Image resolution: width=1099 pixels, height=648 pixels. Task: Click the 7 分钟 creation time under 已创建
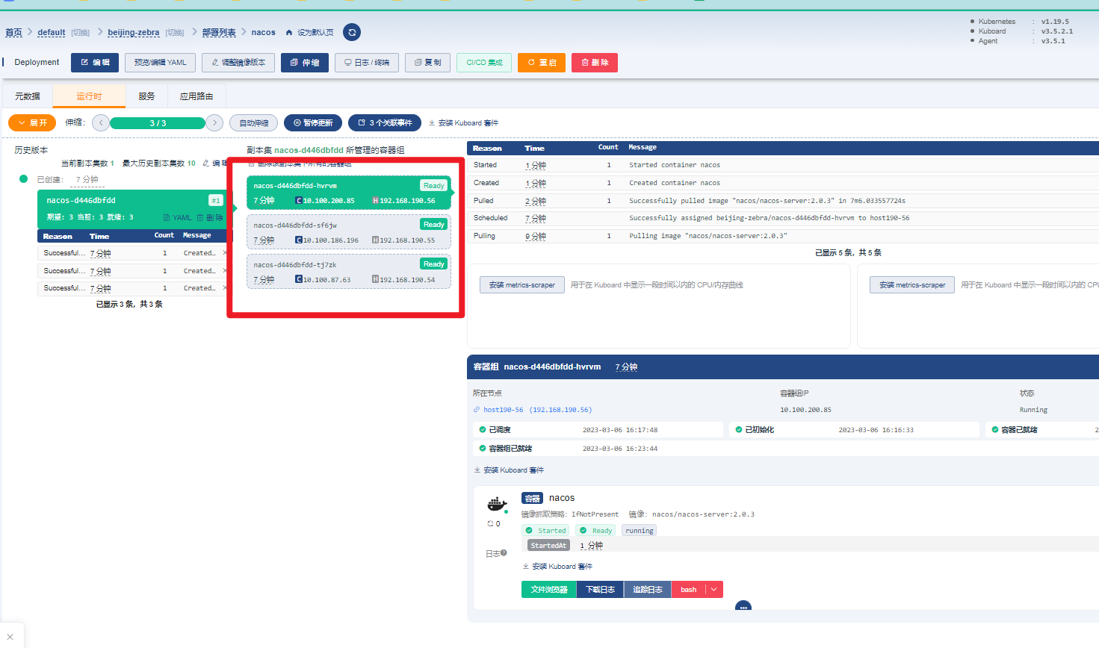[87, 180]
